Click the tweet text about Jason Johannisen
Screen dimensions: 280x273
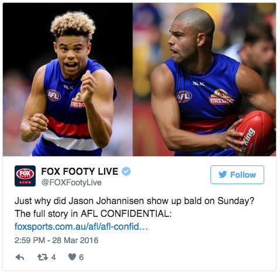134,207
